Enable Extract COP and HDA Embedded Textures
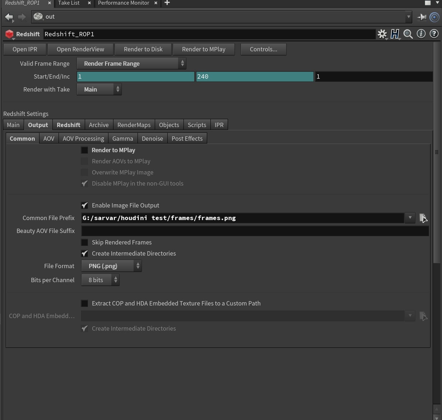The image size is (442, 420). (x=84, y=303)
